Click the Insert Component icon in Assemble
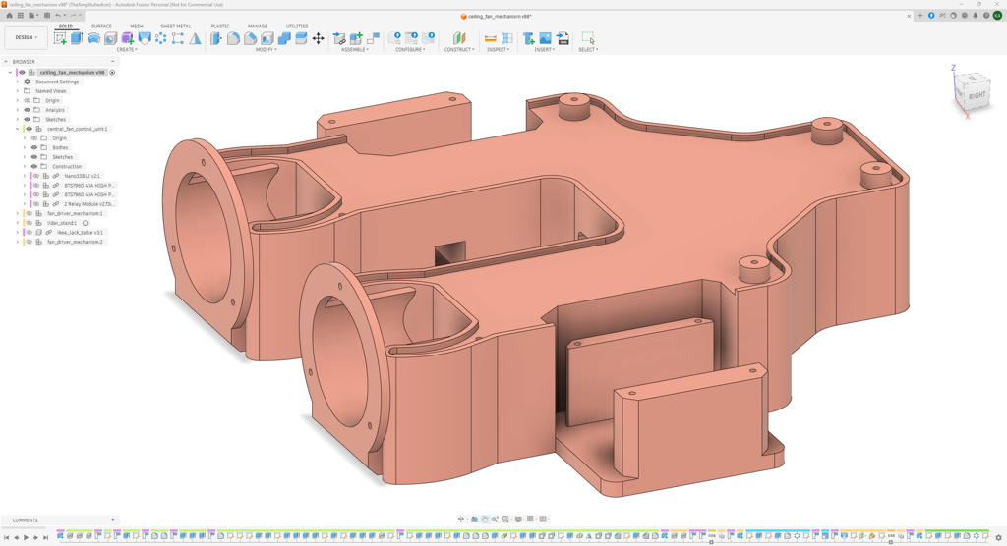1007x546 pixels. click(x=339, y=38)
